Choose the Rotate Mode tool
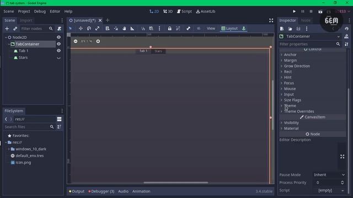The height and width of the screenshot is (198, 353). point(89,29)
